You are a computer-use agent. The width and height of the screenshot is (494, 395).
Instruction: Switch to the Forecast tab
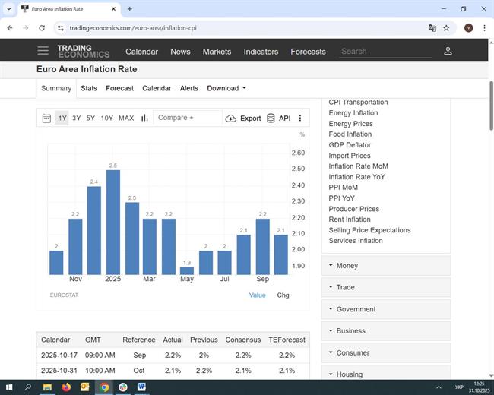pyautogui.click(x=119, y=88)
